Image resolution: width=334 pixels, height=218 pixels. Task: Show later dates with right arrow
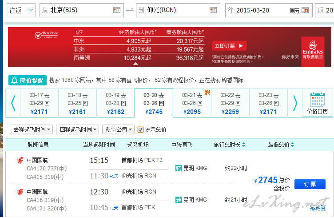[x=295, y=103]
